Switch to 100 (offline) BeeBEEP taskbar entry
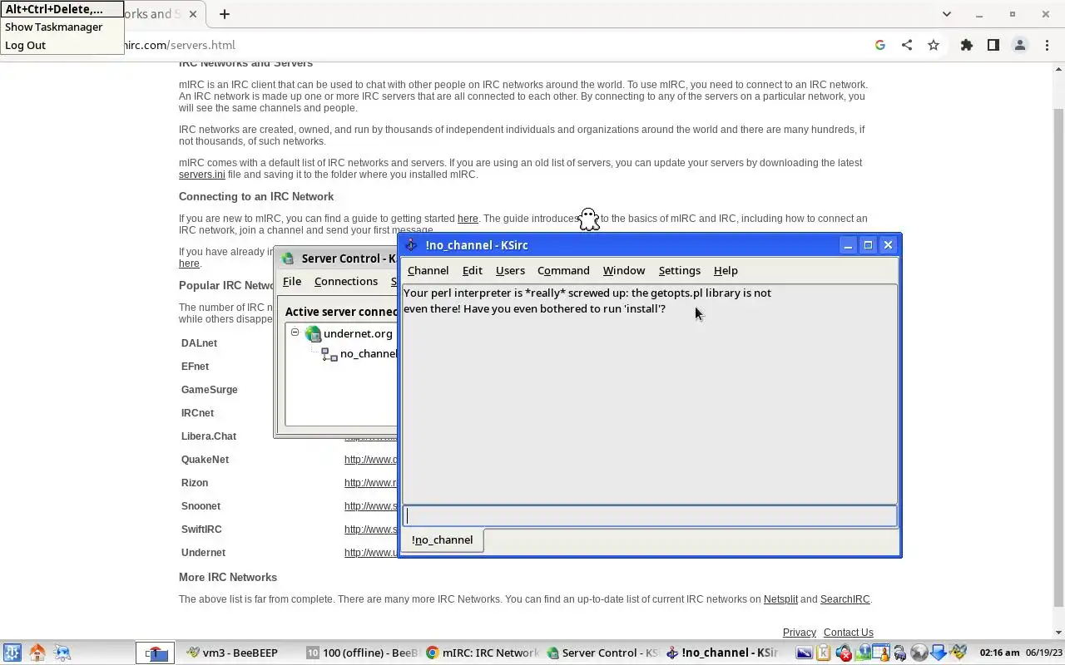 pos(362,653)
